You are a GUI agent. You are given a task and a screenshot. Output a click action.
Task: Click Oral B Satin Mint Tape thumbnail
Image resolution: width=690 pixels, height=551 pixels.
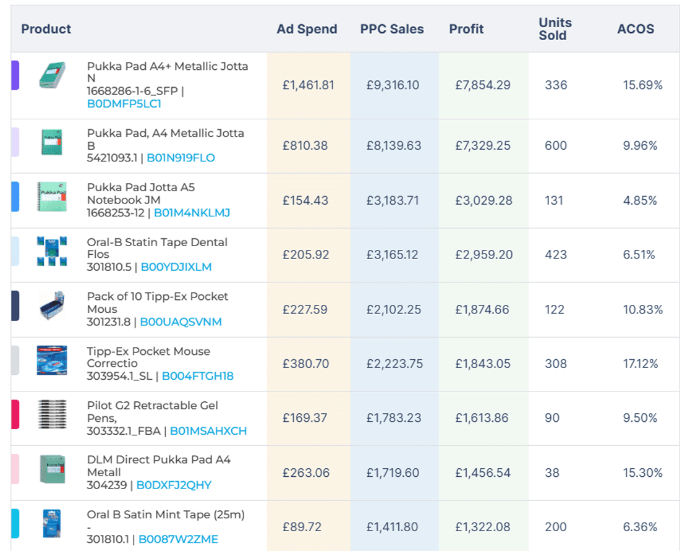(52, 523)
